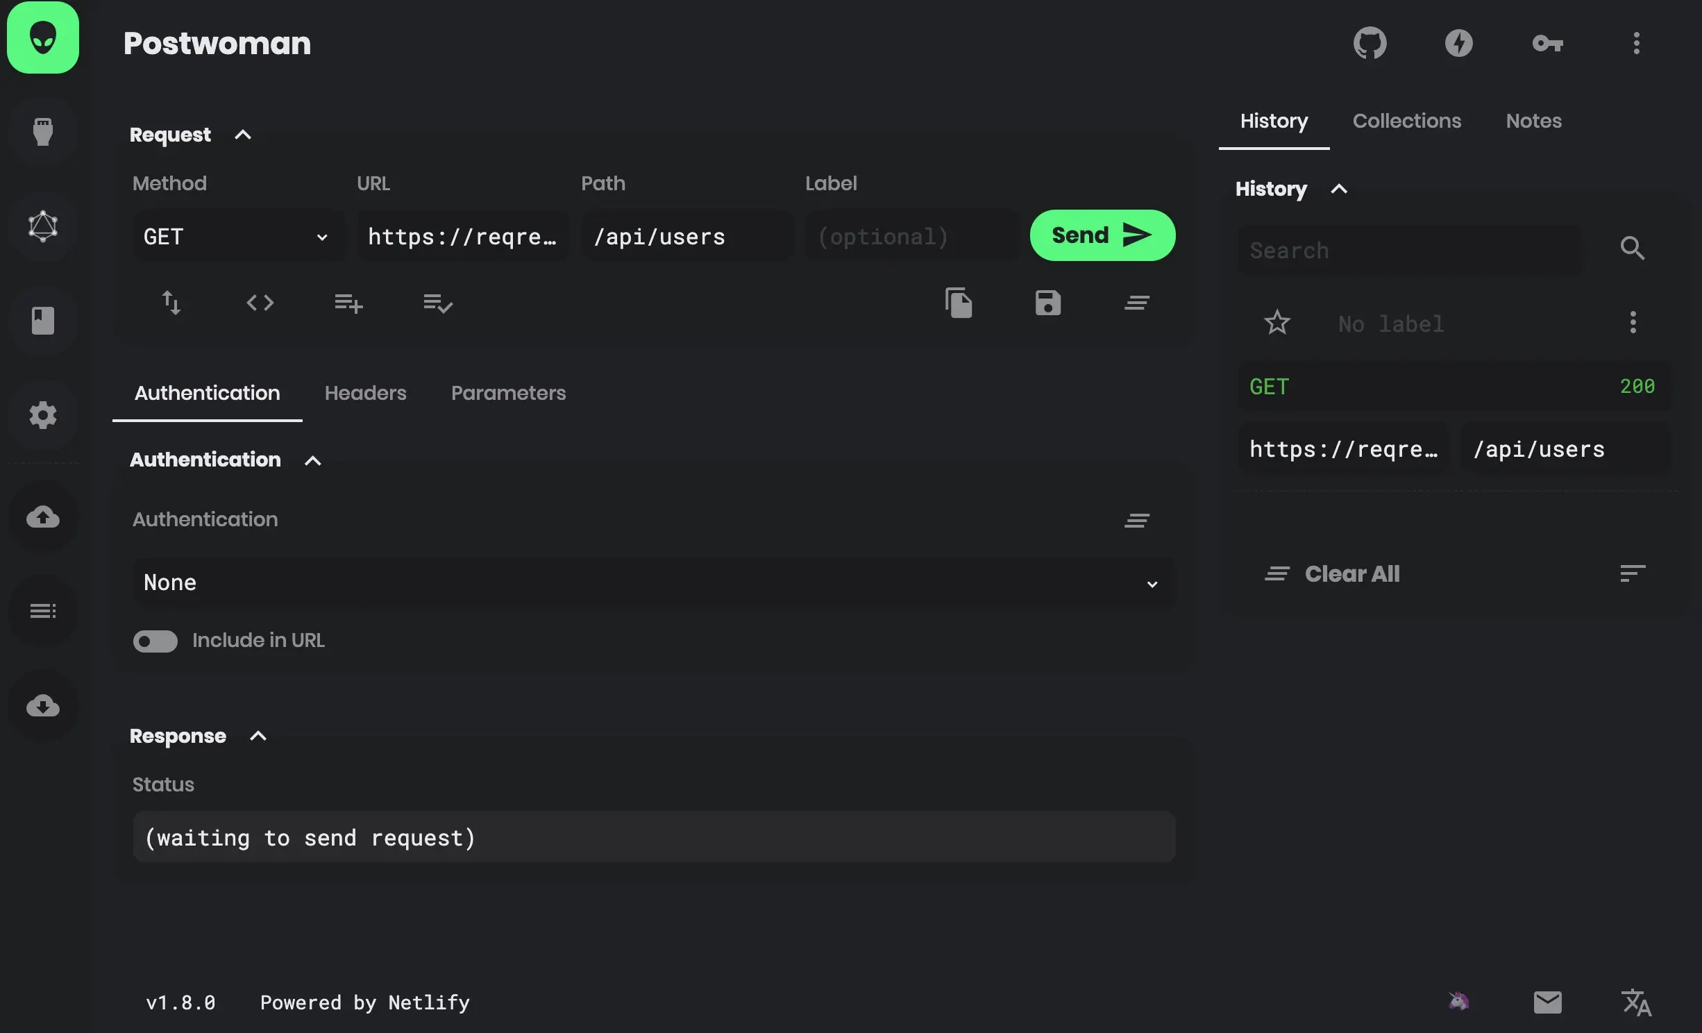Viewport: 1702px width, 1033px height.
Task: Switch to the Headers tab
Action: click(x=366, y=393)
